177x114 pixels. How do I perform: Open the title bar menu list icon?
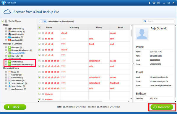pyautogui.click(x=158, y=3)
